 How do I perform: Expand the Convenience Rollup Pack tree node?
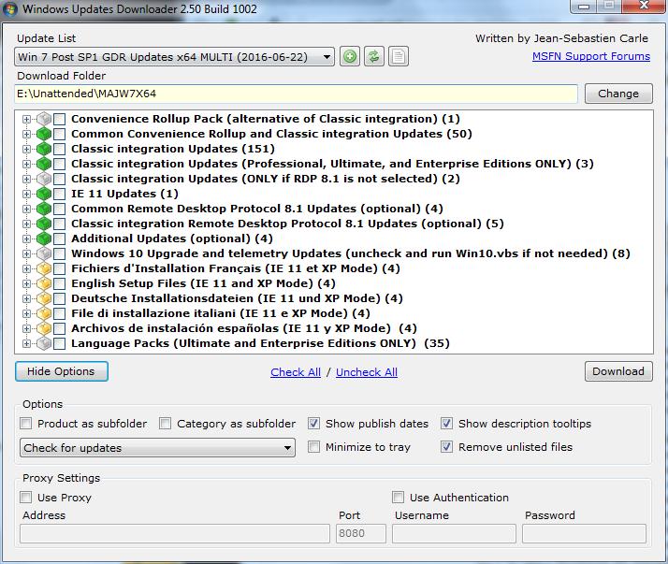coord(27,120)
